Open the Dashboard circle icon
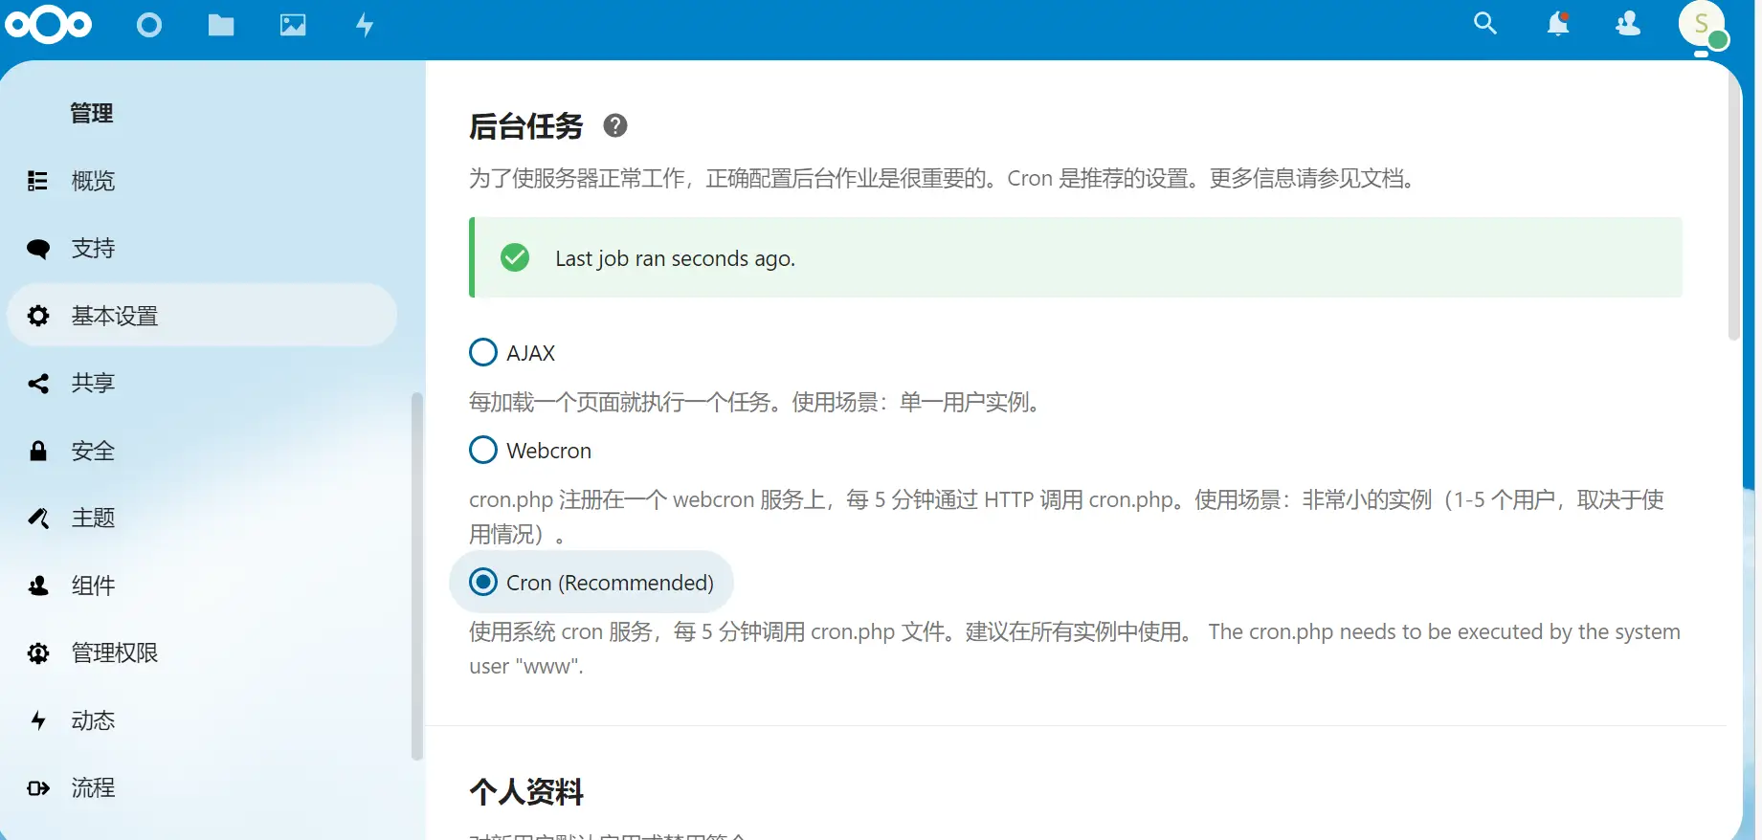 click(149, 25)
